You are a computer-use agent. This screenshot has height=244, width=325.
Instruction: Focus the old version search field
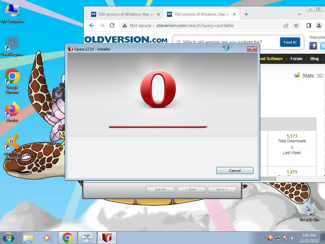coord(226,42)
